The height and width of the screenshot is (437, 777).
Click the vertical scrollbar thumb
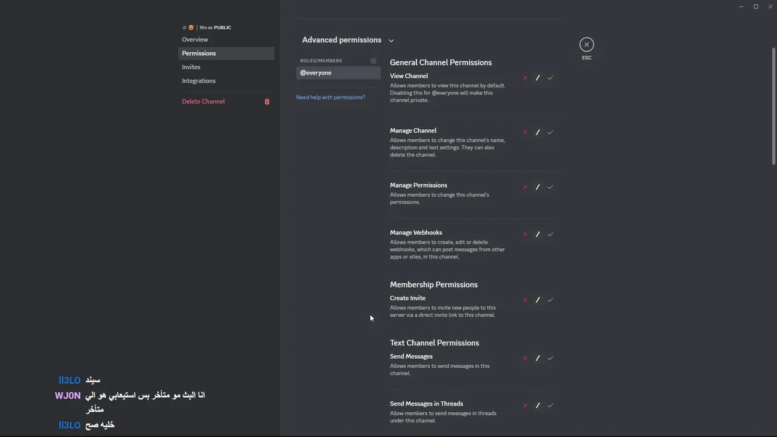773,106
